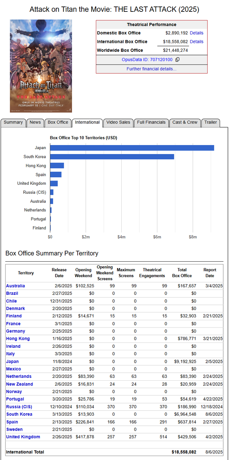Open the Full Financials tab
229x460 pixels.
151,122
